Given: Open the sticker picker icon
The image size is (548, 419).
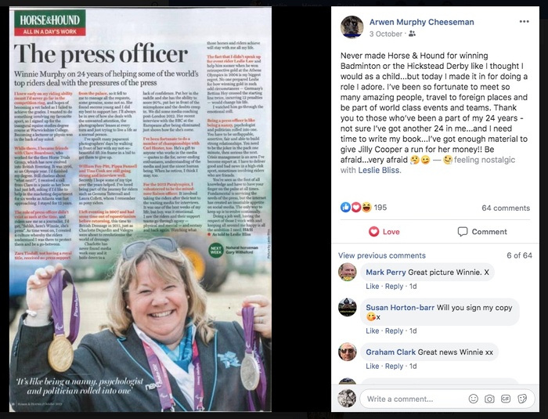Looking at the screenshot, I should point(522,399).
